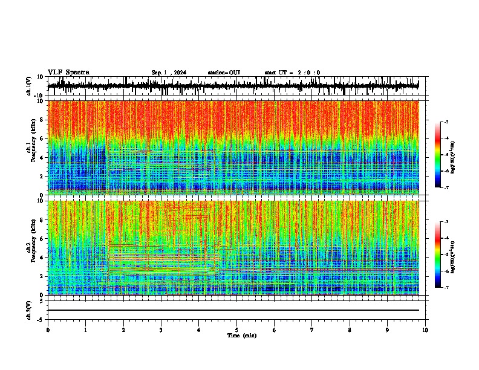Image resolution: width=479 pixels, height=370 pixels.
Task: Click the time axis tick label "0"
Action: point(48,330)
